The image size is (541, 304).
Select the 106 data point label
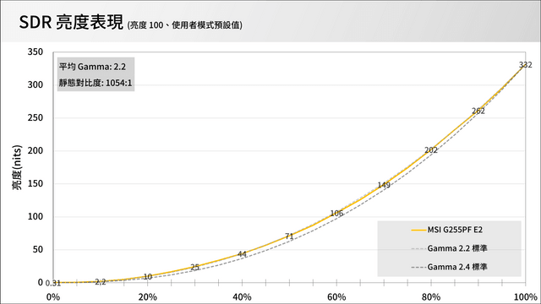[x=336, y=214]
